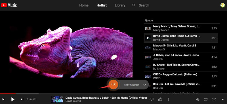Click the benny blanco queue thumbnail

pos(148,28)
